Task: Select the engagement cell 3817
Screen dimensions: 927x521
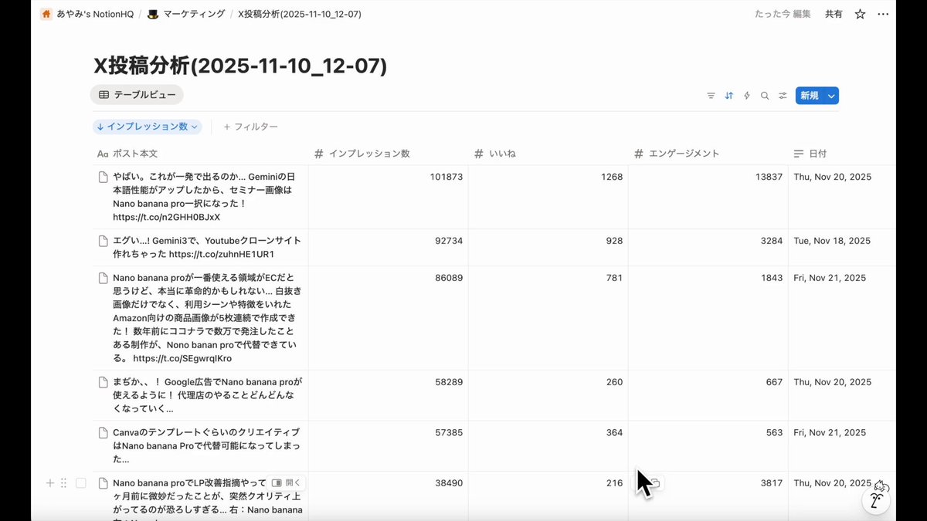Action: [x=708, y=496]
